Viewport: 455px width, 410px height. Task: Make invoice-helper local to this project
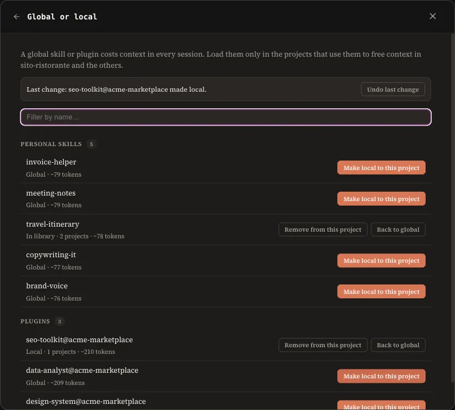381,168
